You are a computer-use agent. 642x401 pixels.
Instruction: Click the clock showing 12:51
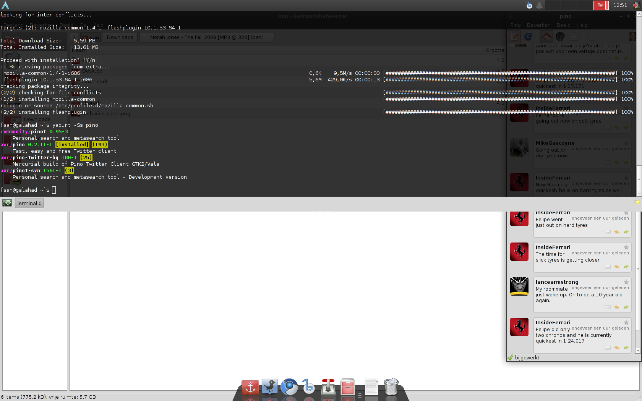[620, 5]
